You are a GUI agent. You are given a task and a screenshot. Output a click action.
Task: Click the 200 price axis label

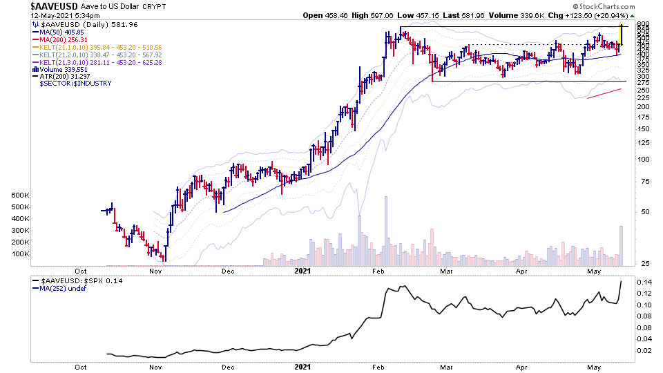tap(644, 107)
